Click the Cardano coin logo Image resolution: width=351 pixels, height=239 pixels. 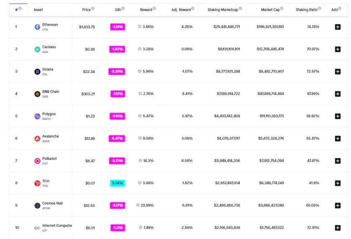pyautogui.click(x=37, y=49)
